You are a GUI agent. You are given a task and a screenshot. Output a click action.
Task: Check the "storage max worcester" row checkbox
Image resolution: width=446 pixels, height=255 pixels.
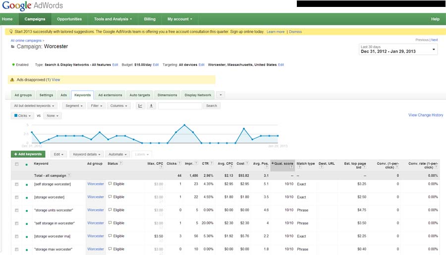17,250
